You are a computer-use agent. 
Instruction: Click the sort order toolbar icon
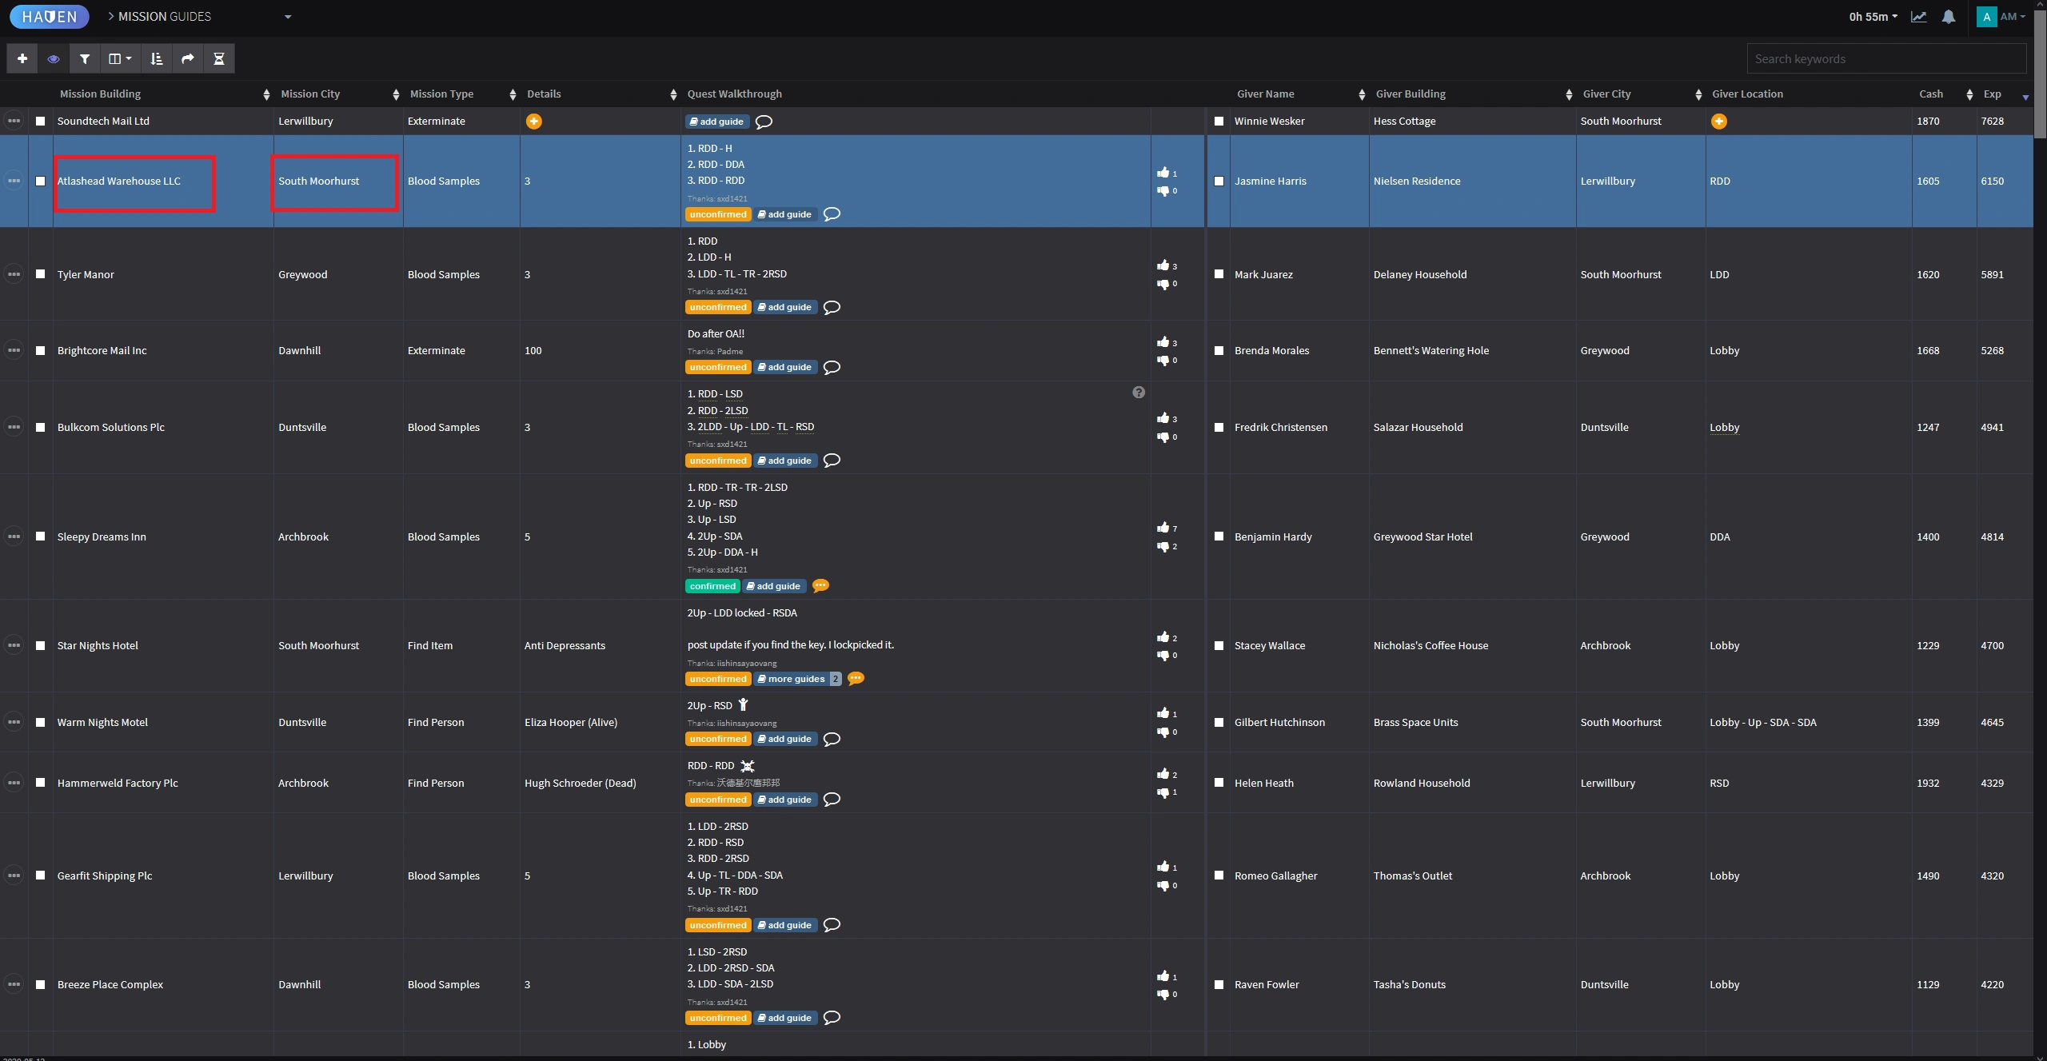click(157, 58)
